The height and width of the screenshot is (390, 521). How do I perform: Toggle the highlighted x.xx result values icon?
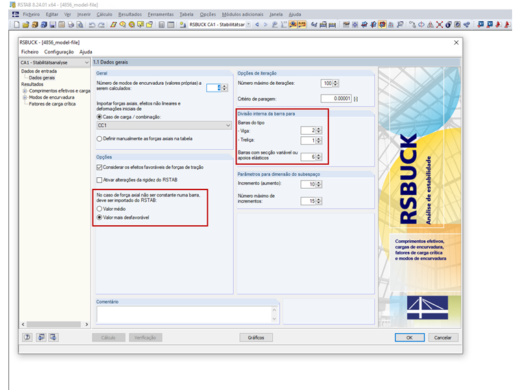click(x=302, y=25)
